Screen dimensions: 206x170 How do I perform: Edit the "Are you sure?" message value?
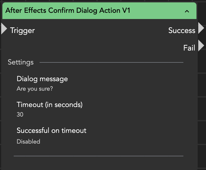(x=35, y=89)
